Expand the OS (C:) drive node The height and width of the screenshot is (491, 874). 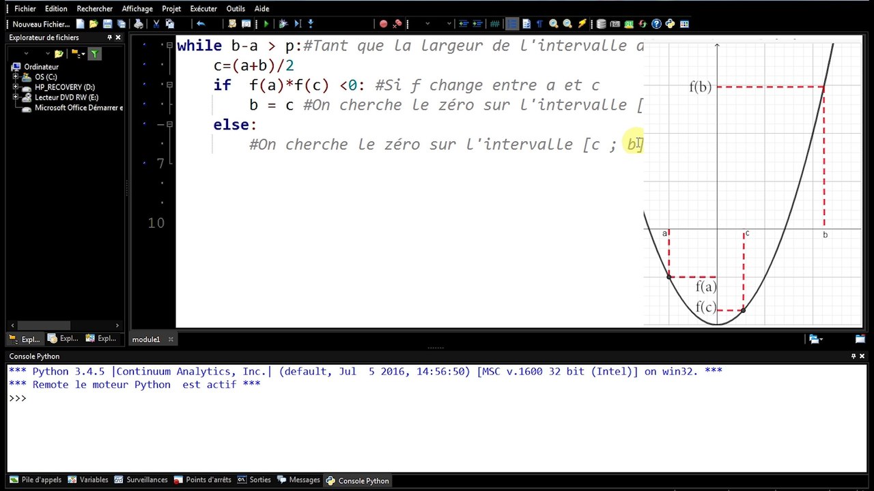(15, 77)
